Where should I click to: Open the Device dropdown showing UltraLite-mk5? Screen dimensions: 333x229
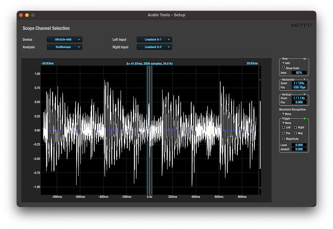[65, 40]
